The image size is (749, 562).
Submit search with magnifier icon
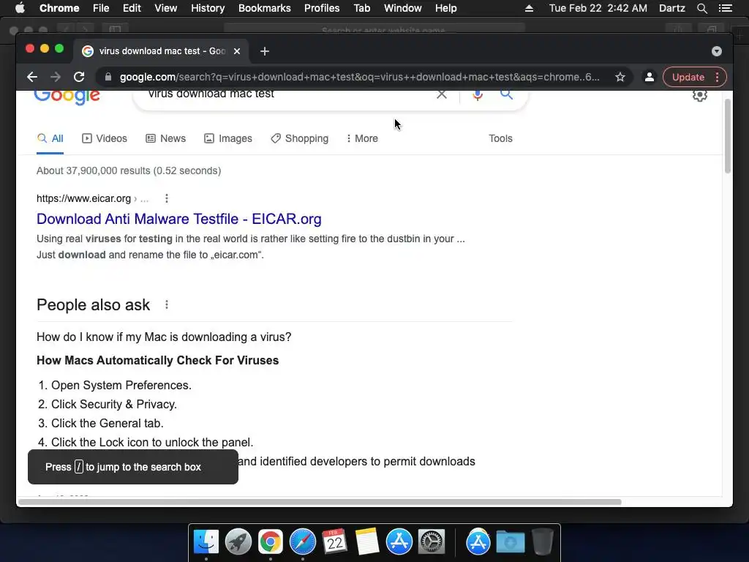[x=506, y=94]
